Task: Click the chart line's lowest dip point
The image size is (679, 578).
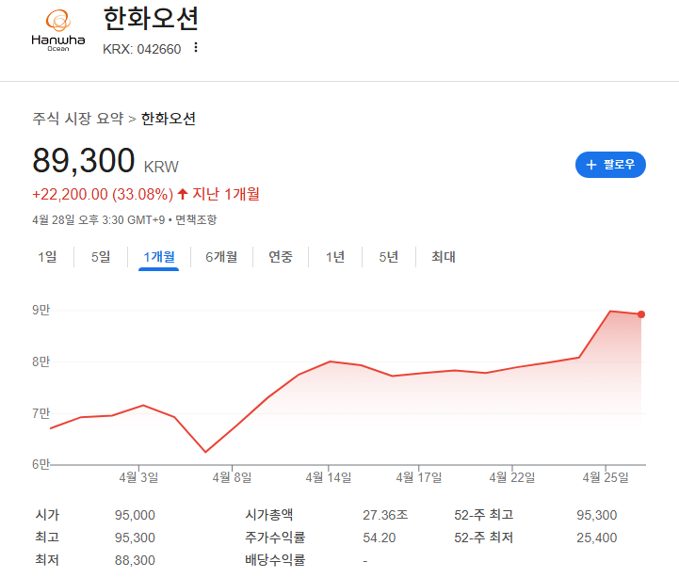Action: pos(205,452)
